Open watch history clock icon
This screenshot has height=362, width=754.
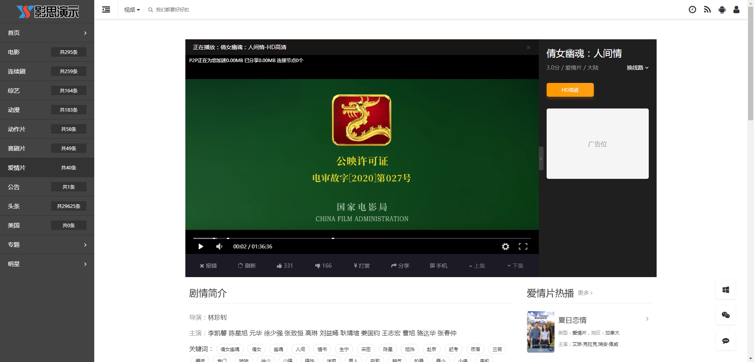692,9
